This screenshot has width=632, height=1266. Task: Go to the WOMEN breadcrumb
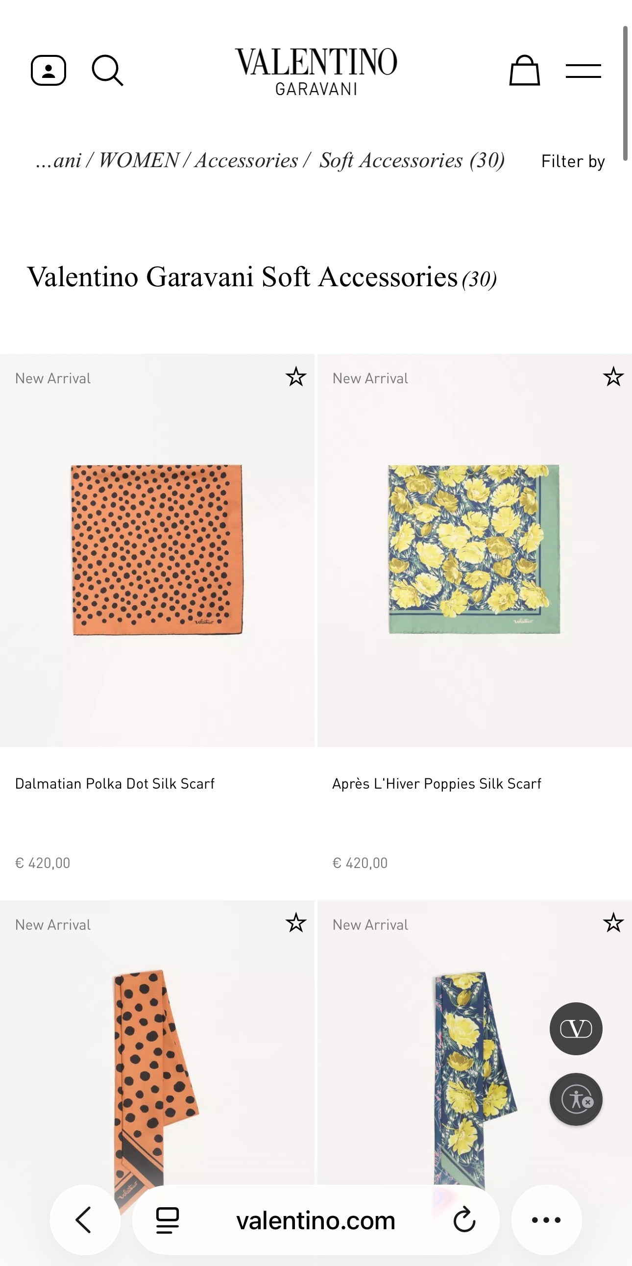[x=139, y=161]
